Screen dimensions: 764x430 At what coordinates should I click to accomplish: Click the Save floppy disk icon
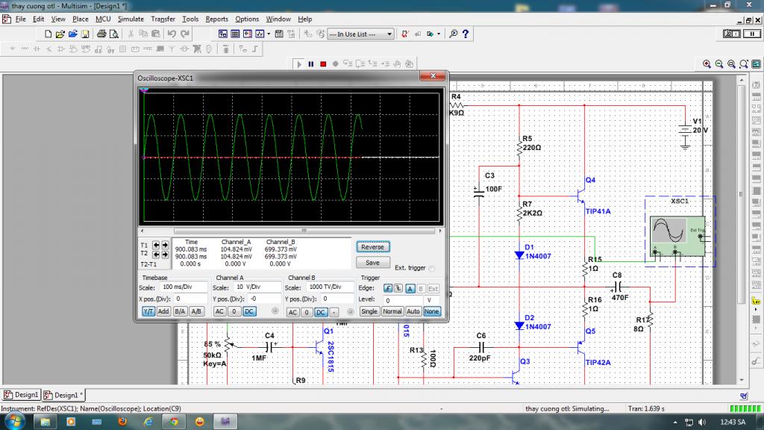click(x=85, y=34)
